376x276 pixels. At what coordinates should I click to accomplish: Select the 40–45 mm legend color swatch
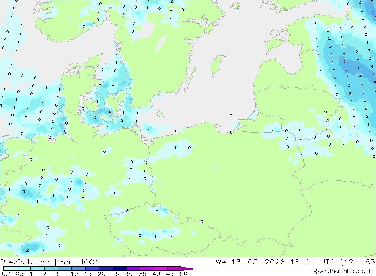(x=161, y=268)
